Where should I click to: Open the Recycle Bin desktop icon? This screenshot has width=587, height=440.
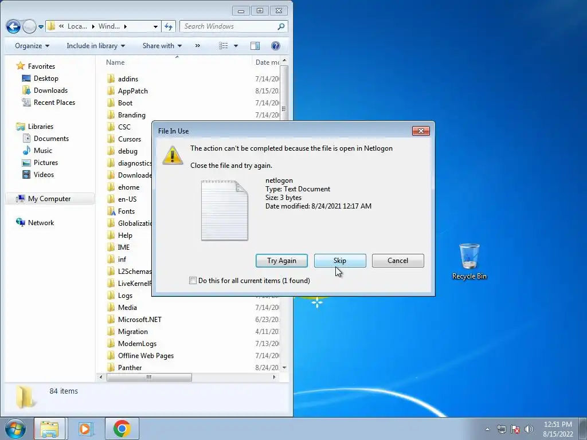tap(469, 261)
